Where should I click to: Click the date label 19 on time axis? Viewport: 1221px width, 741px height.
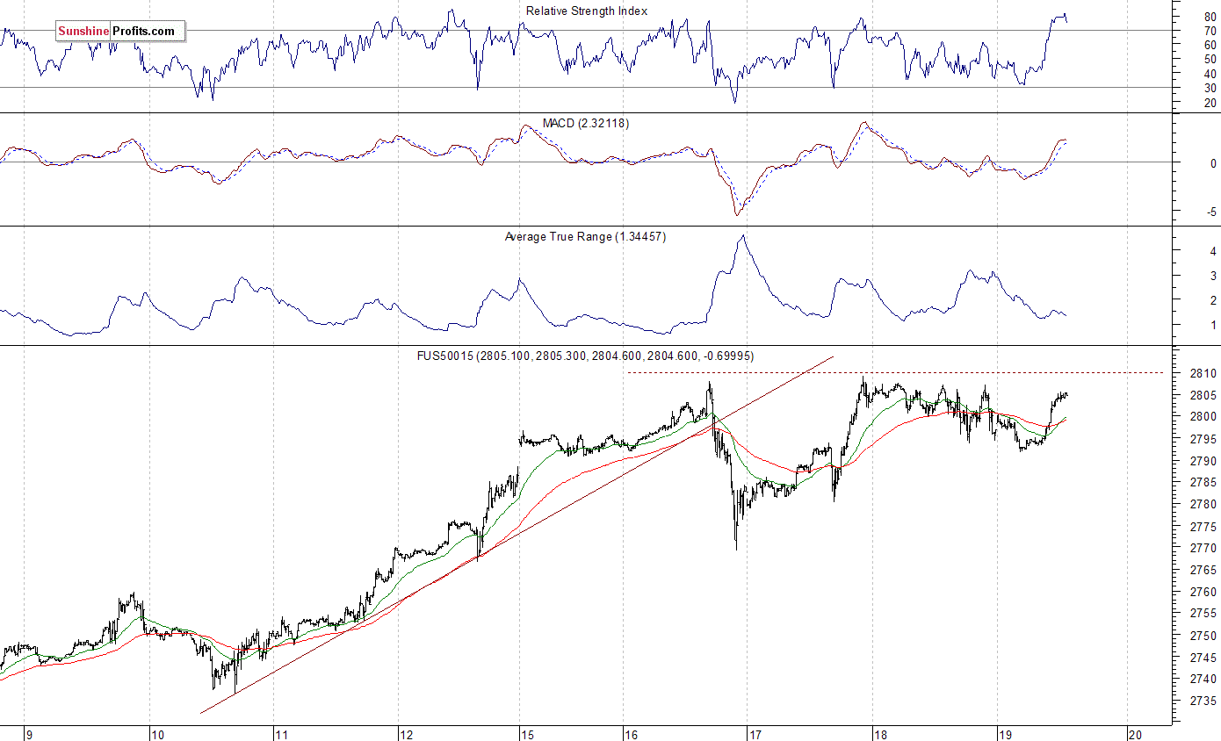click(x=1006, y=735)
